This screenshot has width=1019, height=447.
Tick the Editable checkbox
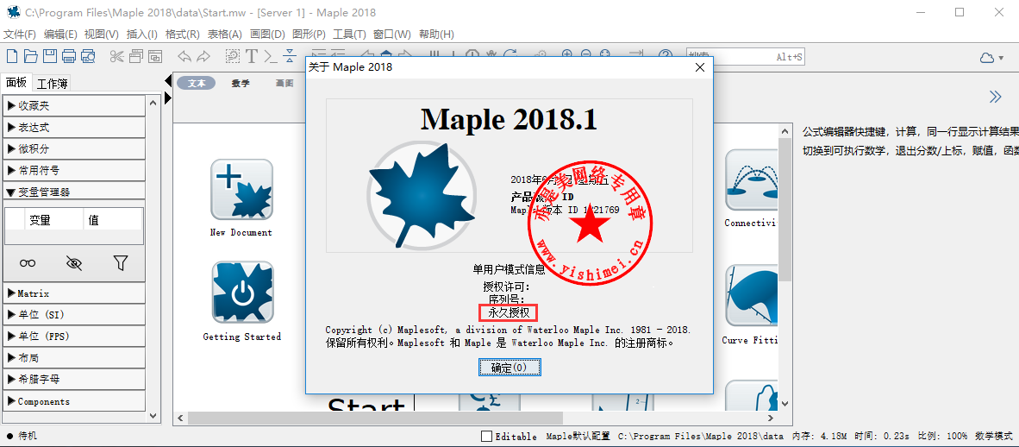487,436
